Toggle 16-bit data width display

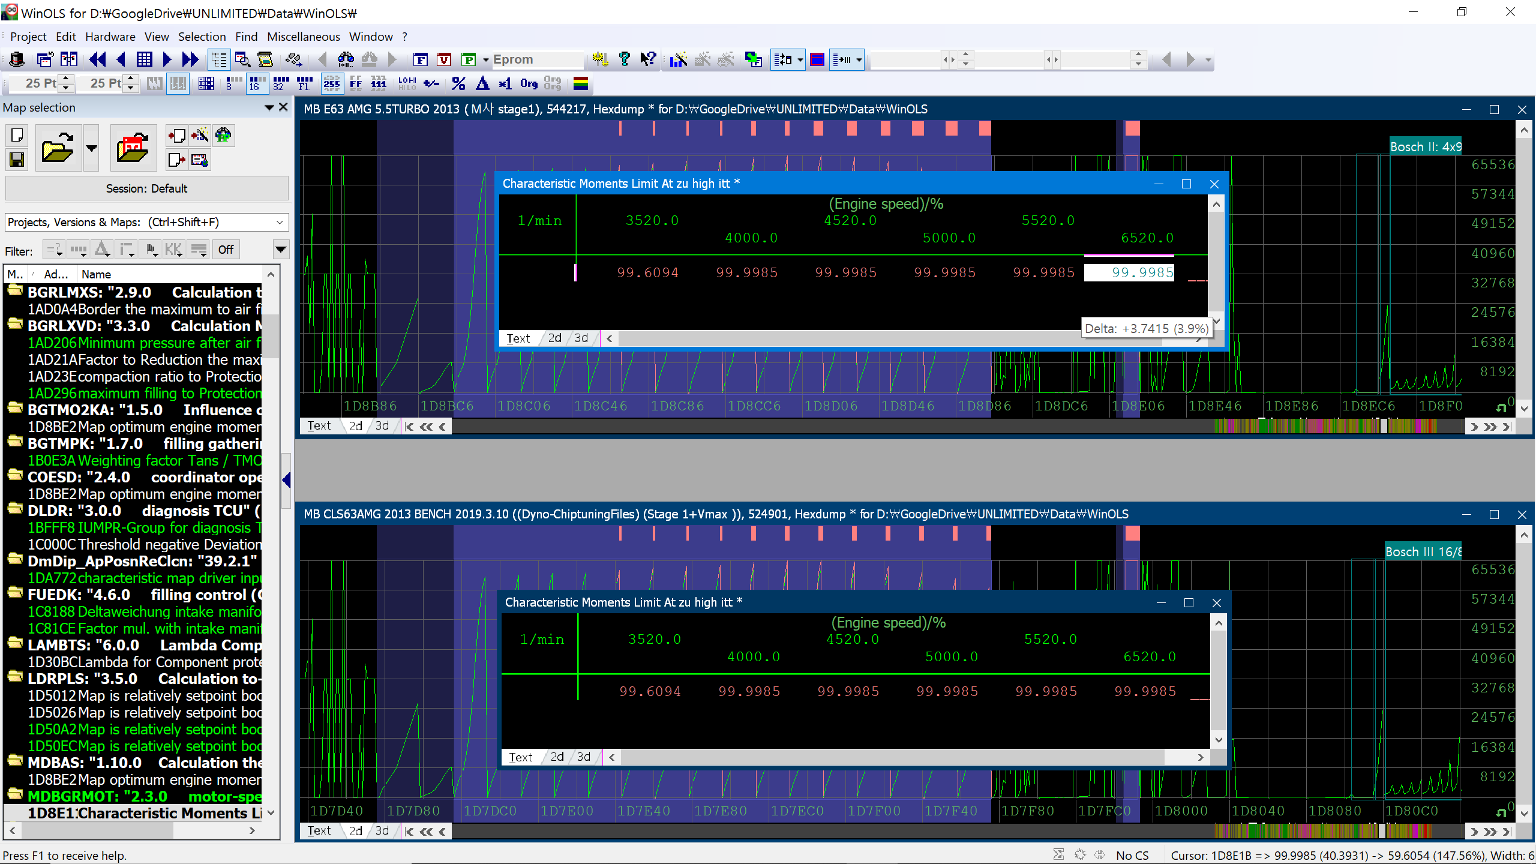click(257, 83)
